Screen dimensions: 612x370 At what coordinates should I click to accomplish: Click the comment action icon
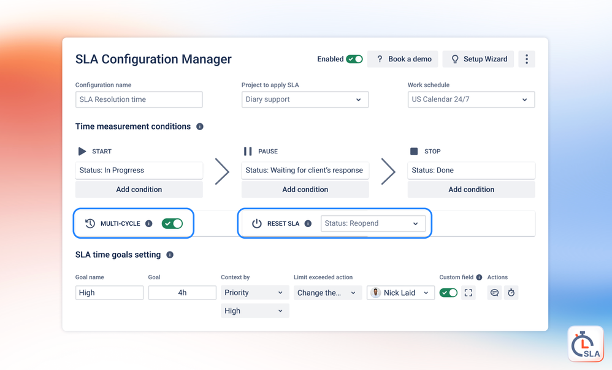point(494,293)
